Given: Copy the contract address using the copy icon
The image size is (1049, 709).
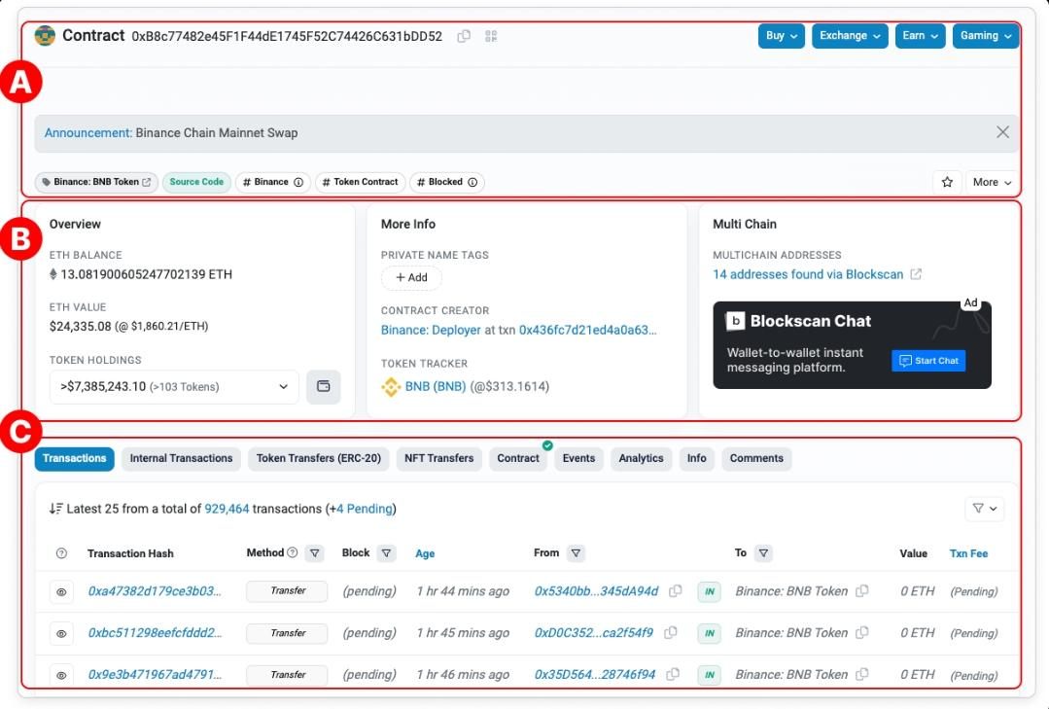Looking at the screenshot, I should coord(464,36).
